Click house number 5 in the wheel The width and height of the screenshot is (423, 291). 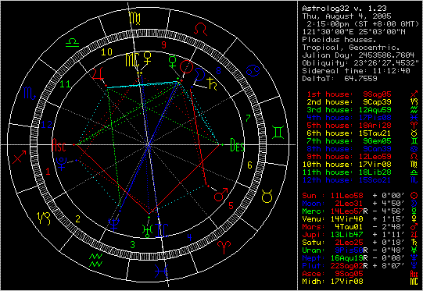(x=231, y=206)
